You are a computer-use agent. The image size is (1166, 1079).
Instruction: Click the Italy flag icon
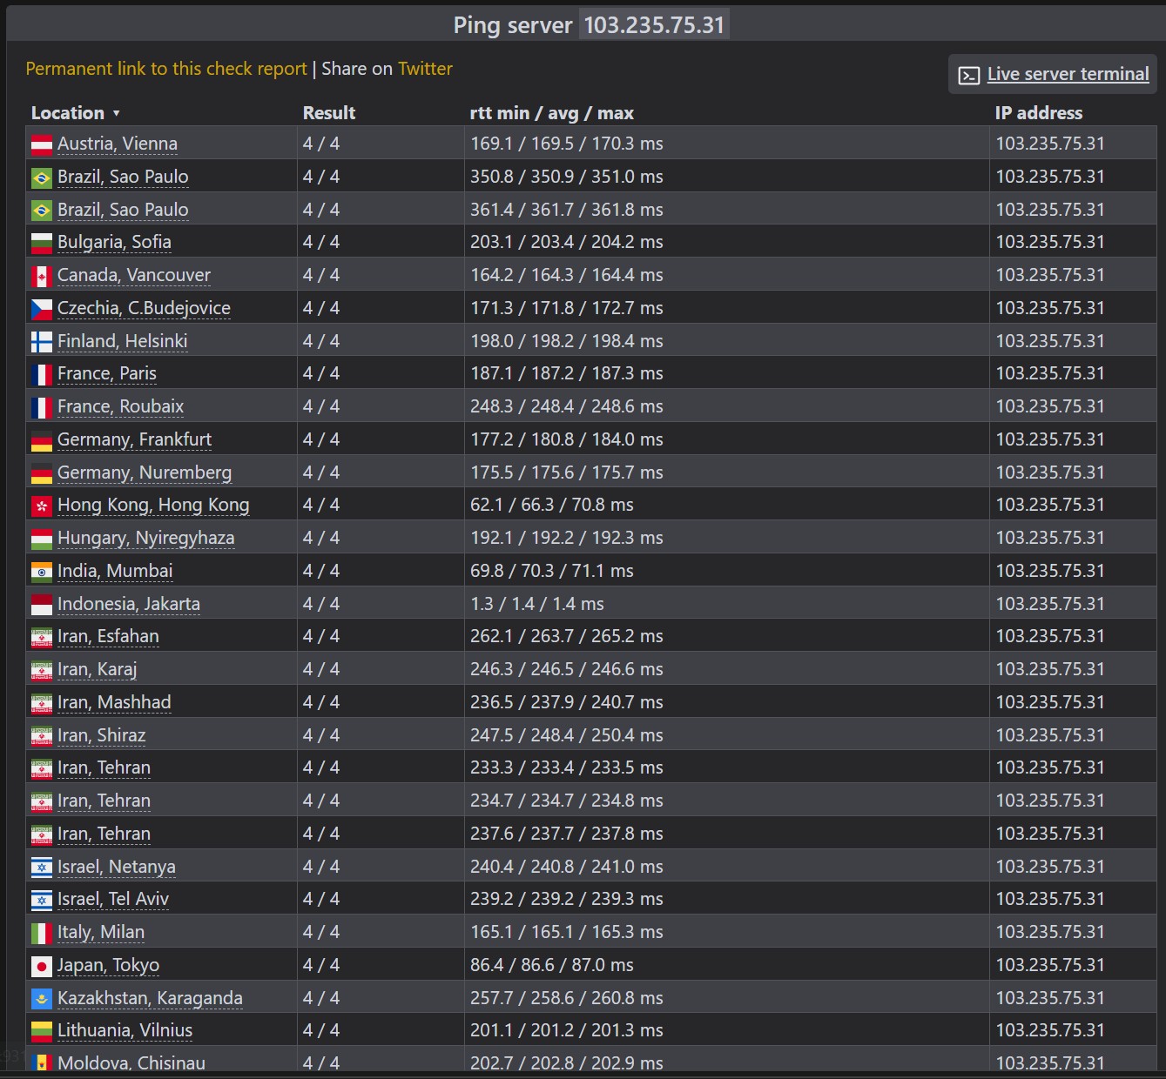[42, 933]
